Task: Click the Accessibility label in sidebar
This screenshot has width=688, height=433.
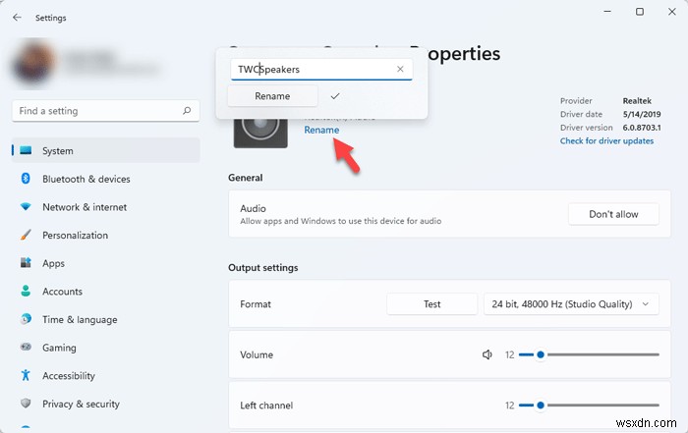Action: [69, 376]
